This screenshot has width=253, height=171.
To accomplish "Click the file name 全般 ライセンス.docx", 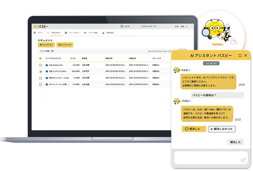I will click(x=57, y=71).
